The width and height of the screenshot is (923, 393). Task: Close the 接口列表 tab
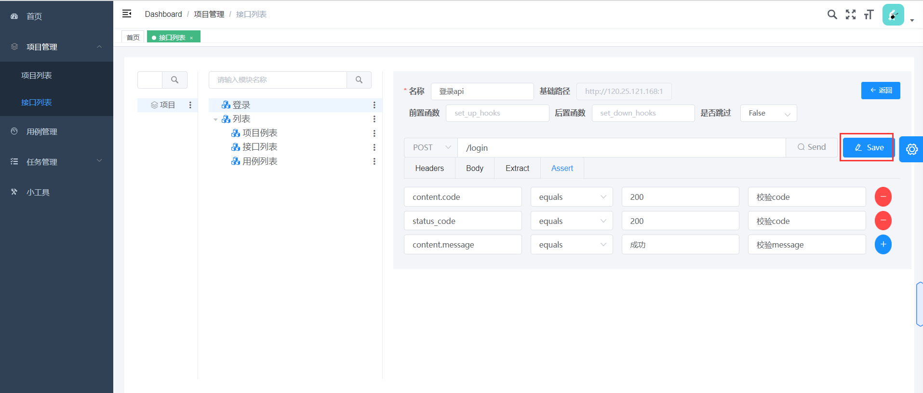191,38
